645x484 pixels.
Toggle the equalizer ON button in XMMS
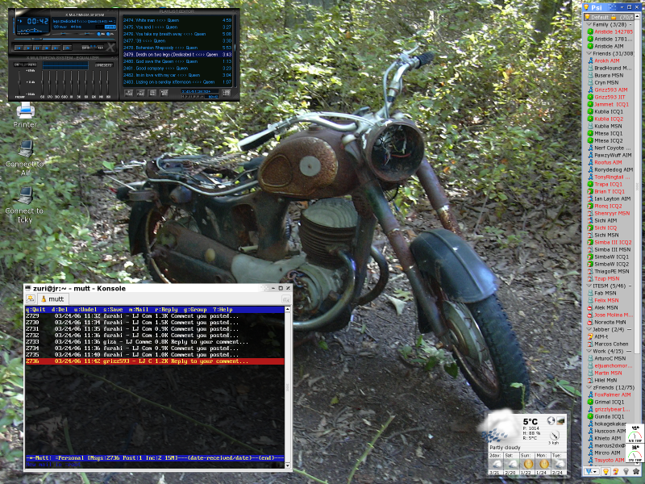(16, 65)
